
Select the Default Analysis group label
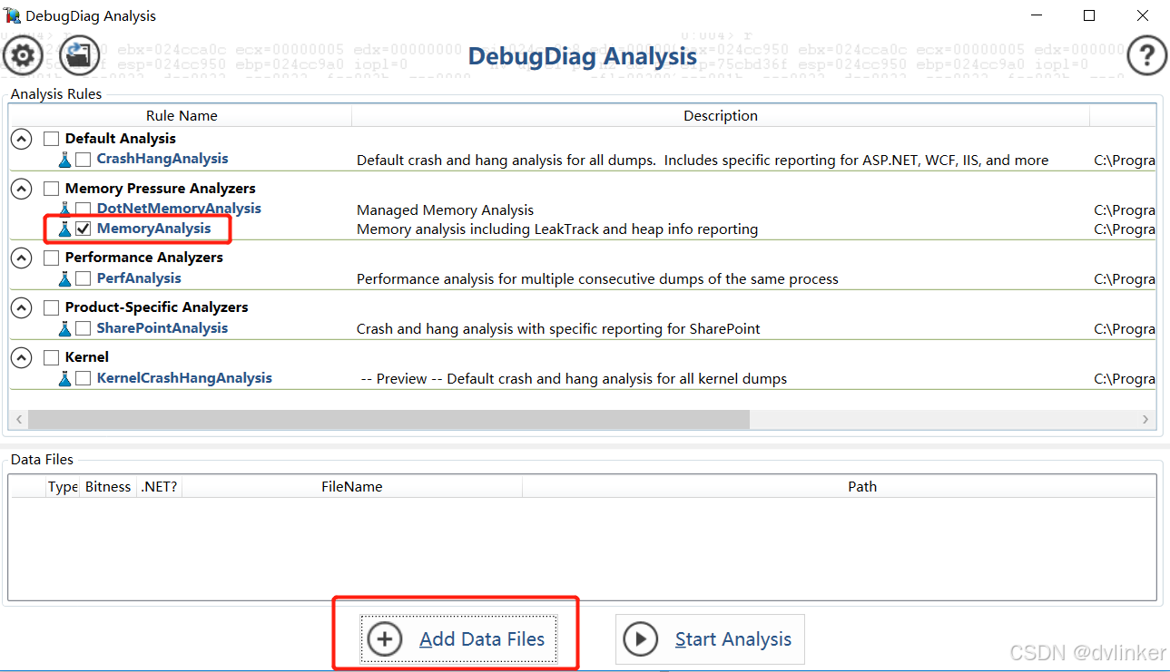point(121,139)
